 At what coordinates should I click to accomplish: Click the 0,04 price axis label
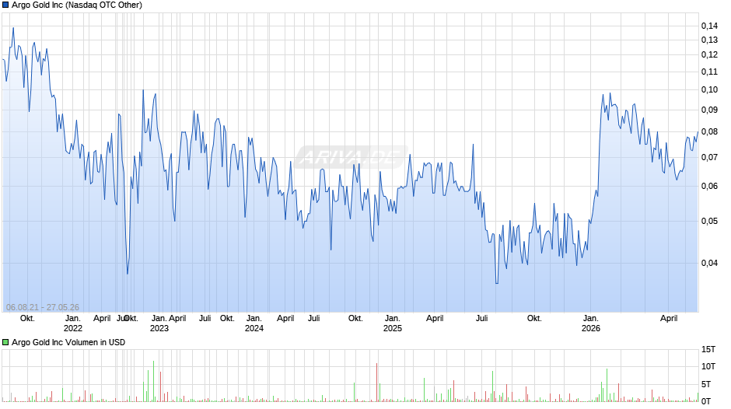(709, 263)
